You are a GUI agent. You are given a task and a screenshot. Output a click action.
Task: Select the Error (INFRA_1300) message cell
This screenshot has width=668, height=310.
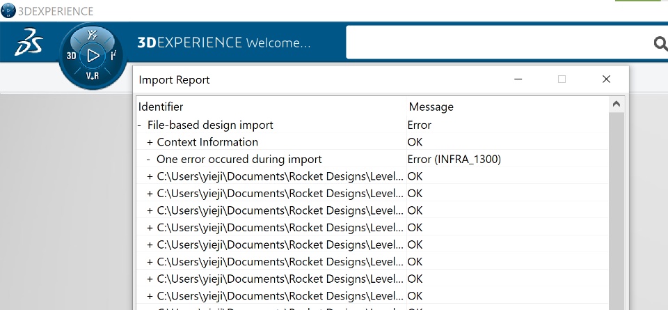click(x=454, y=160)
